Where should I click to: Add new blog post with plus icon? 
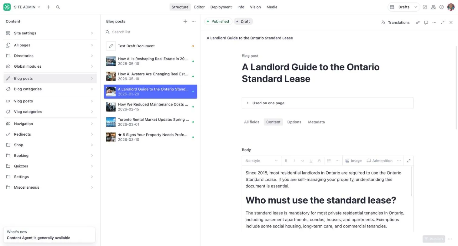[185, 21]
